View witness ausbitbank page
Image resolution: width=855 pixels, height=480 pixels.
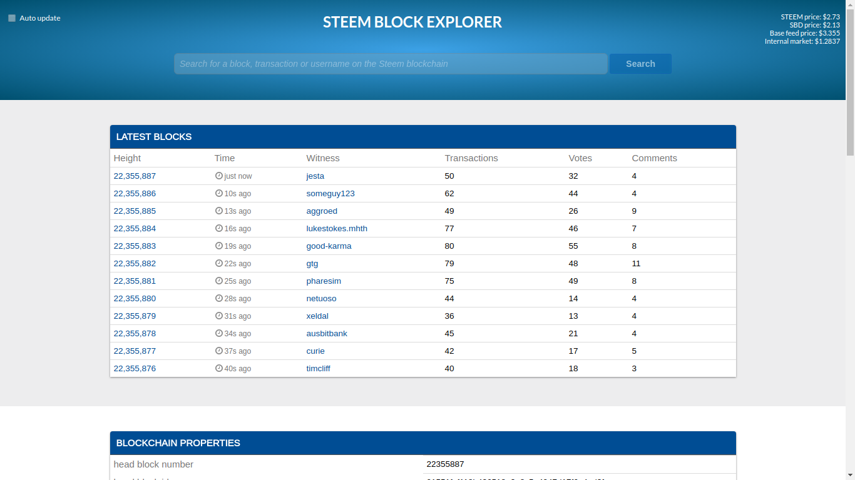(326, 334)
